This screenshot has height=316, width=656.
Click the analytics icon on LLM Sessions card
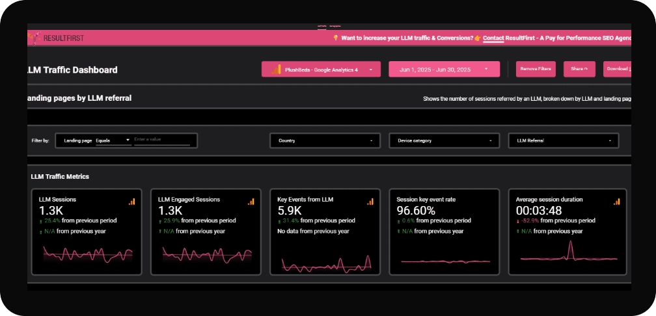[x=132, y=202]
